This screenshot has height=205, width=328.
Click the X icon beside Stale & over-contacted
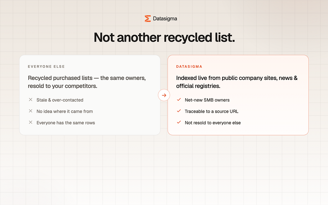(30, 99)
